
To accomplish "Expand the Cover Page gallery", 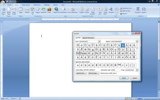I will (4, 11).
